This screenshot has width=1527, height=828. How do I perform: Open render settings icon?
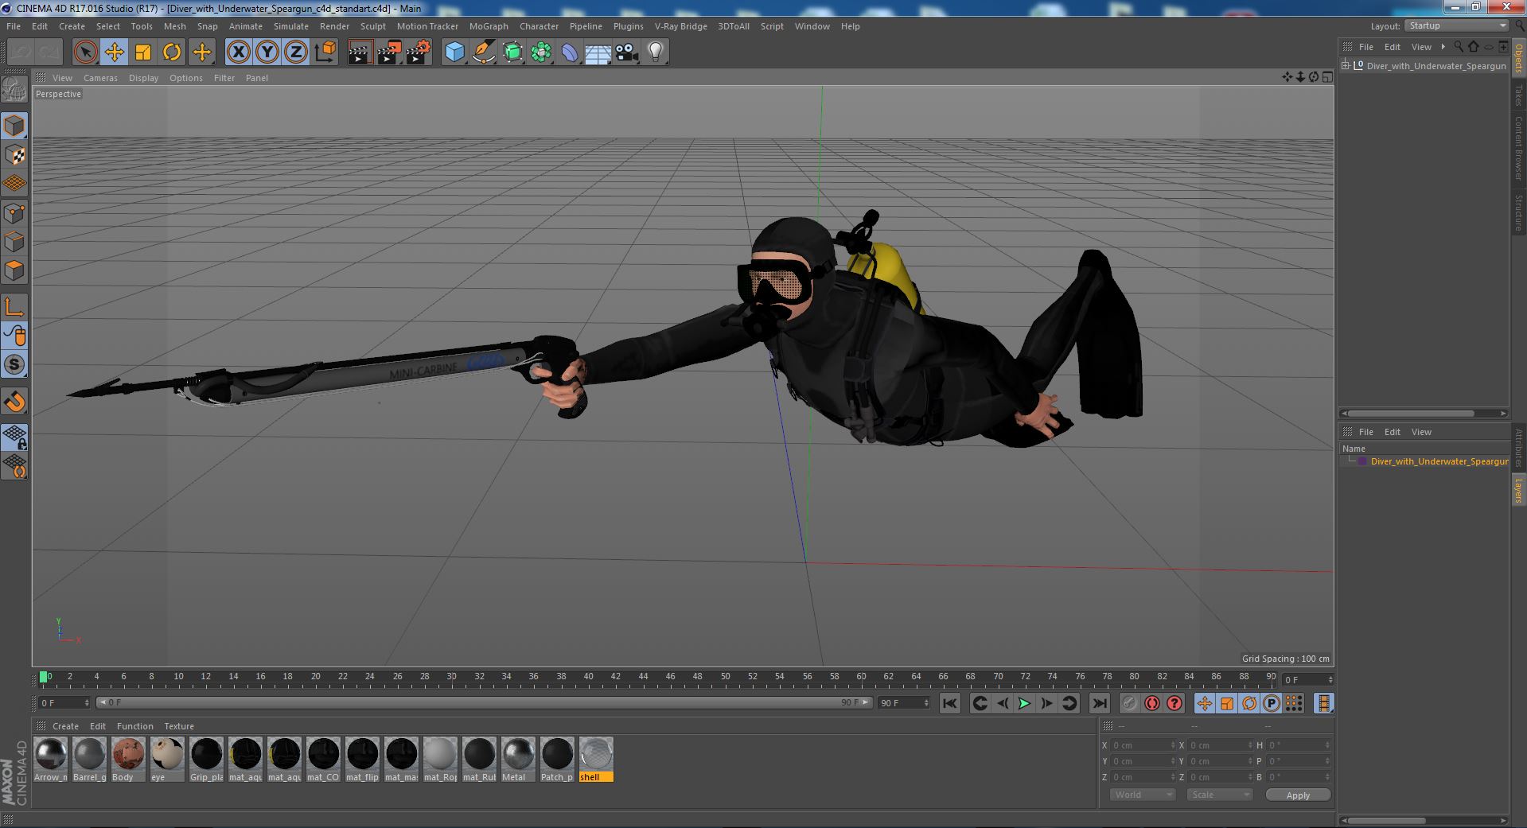point(418,52)
